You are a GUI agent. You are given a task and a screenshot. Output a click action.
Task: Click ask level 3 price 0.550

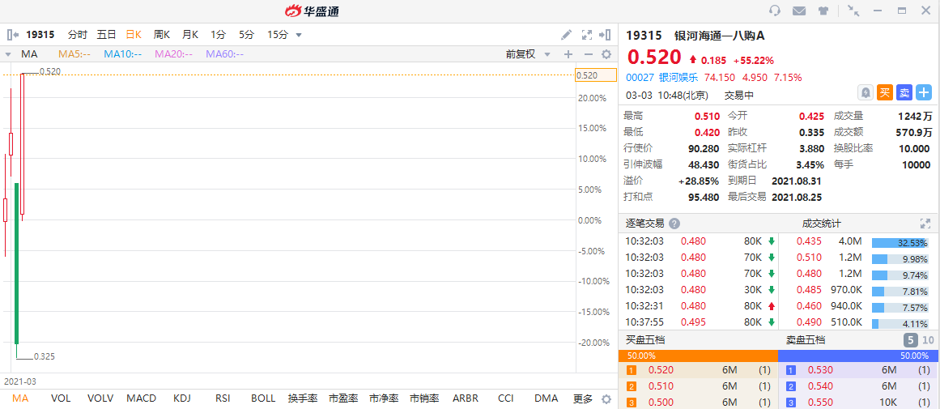[x=821, y=403]
